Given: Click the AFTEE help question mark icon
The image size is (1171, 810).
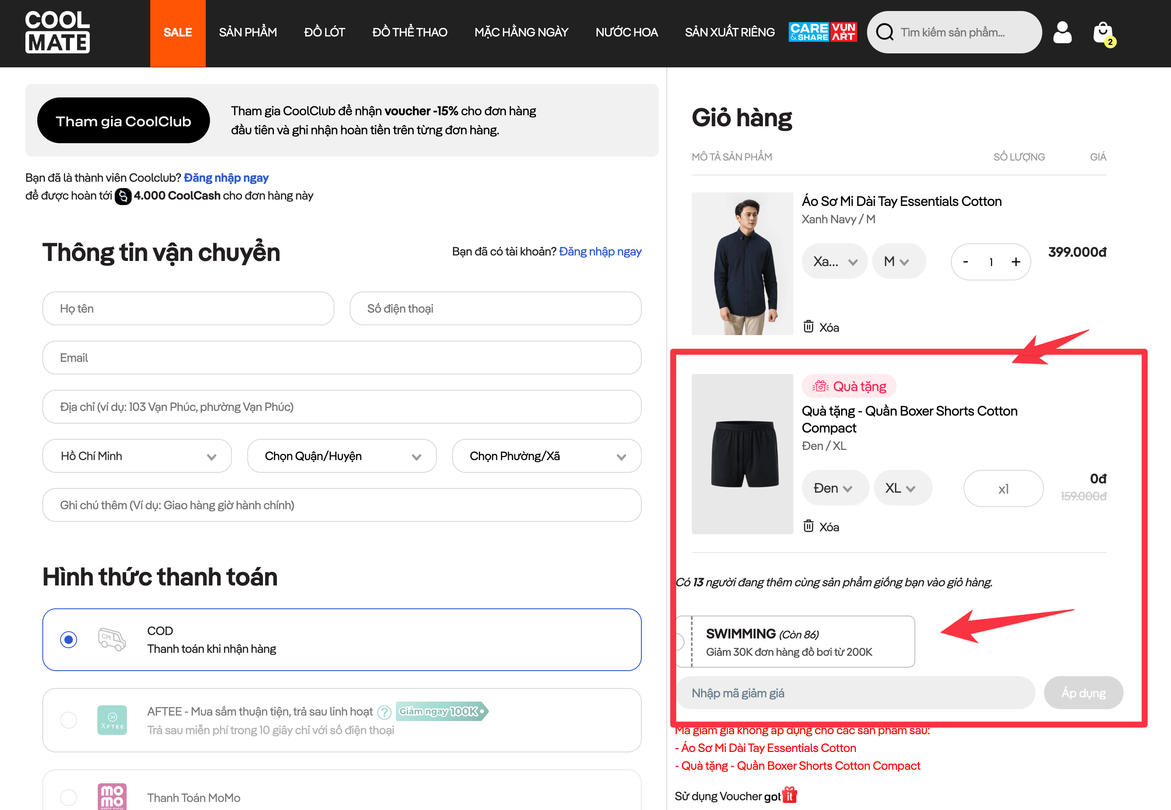Looking at the screenshot, I should point(384,712).
